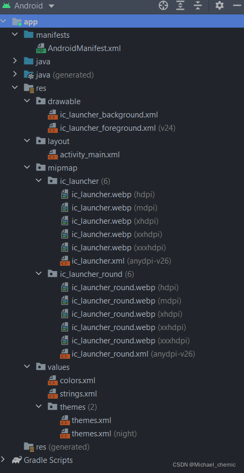
Task: Expand the java (generated) folder
Action: tap(15, 74)
